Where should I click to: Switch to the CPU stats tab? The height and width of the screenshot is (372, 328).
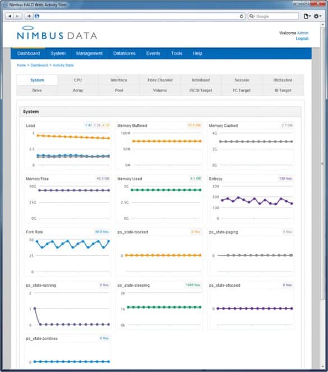click(x=78, y=80)
